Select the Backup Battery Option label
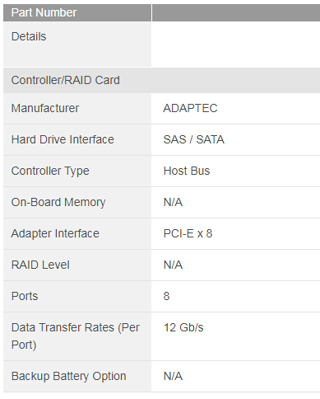 point(68,376)
